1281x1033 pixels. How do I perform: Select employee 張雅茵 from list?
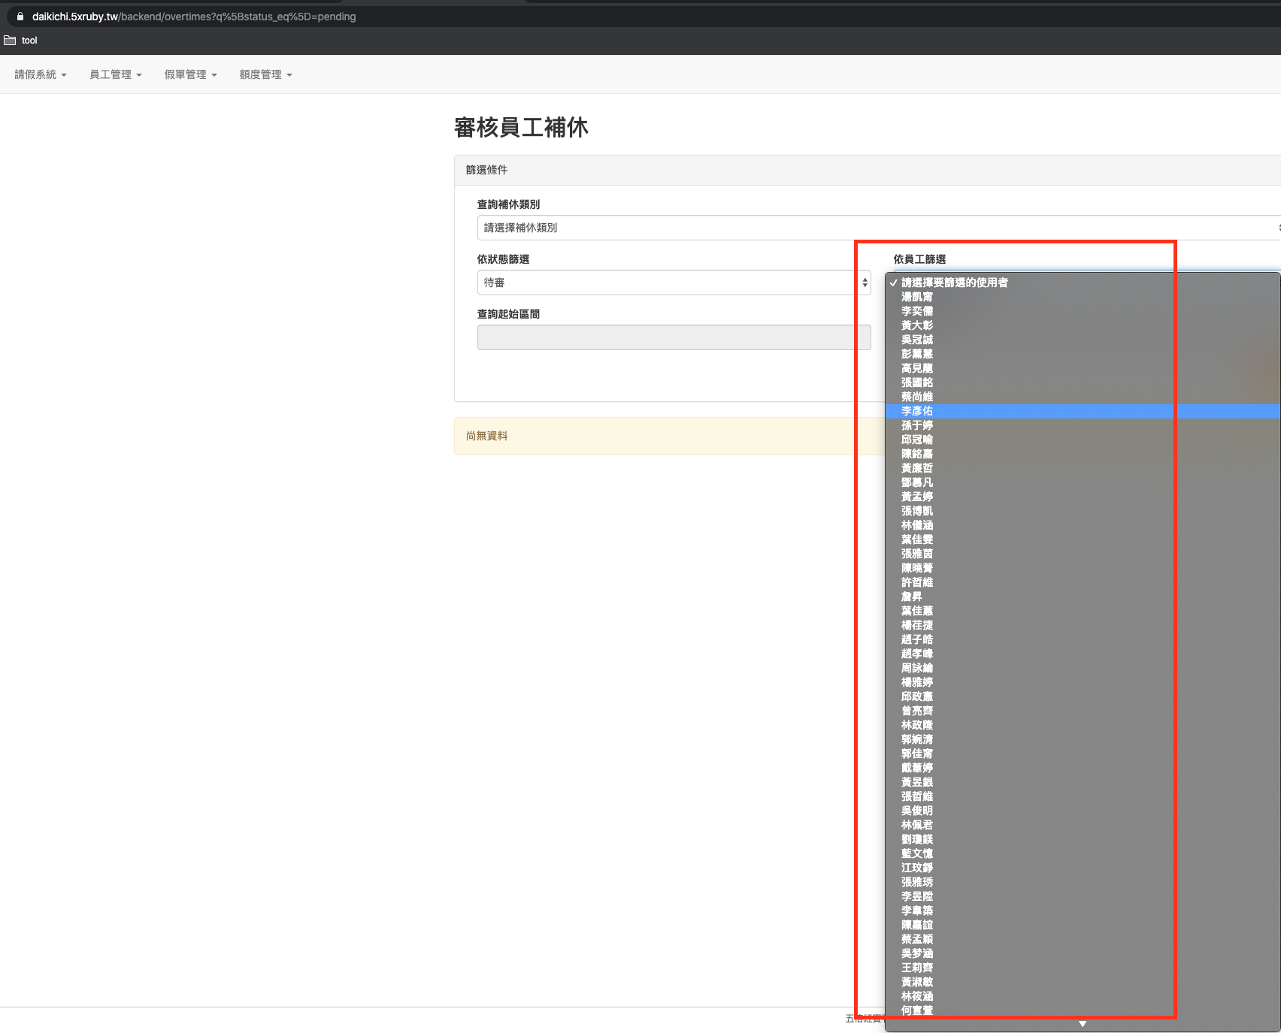click(x=1083, y=554)
